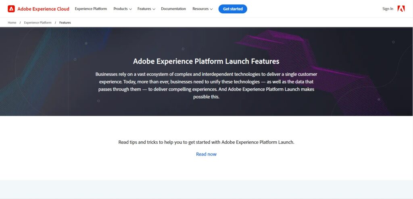Viewport: 413px width, 199px height.
Task: Click the Adobe Experience Platform Launch Features heading
Action: click(206, 61)
